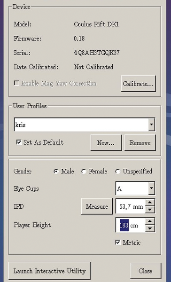Expand the Eye Cups dropdown

[135, 188]
